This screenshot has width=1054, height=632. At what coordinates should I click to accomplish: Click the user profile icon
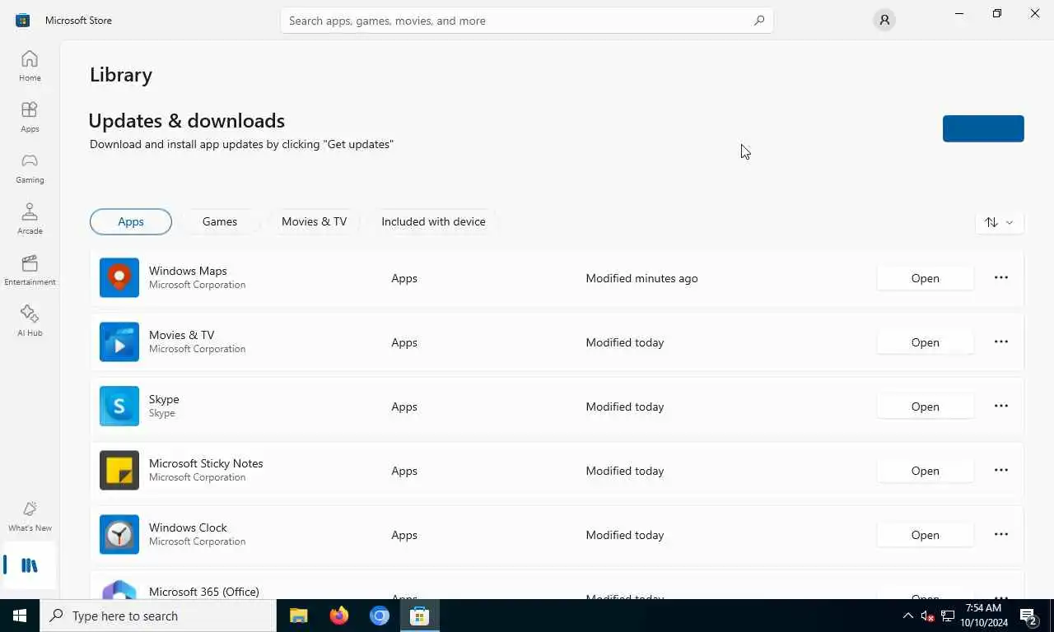coord(884,20)
